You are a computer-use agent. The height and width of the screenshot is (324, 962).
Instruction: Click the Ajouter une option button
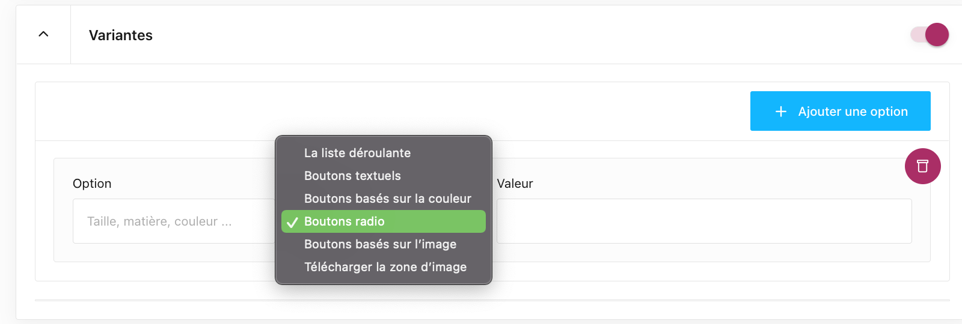click(840, 111)
